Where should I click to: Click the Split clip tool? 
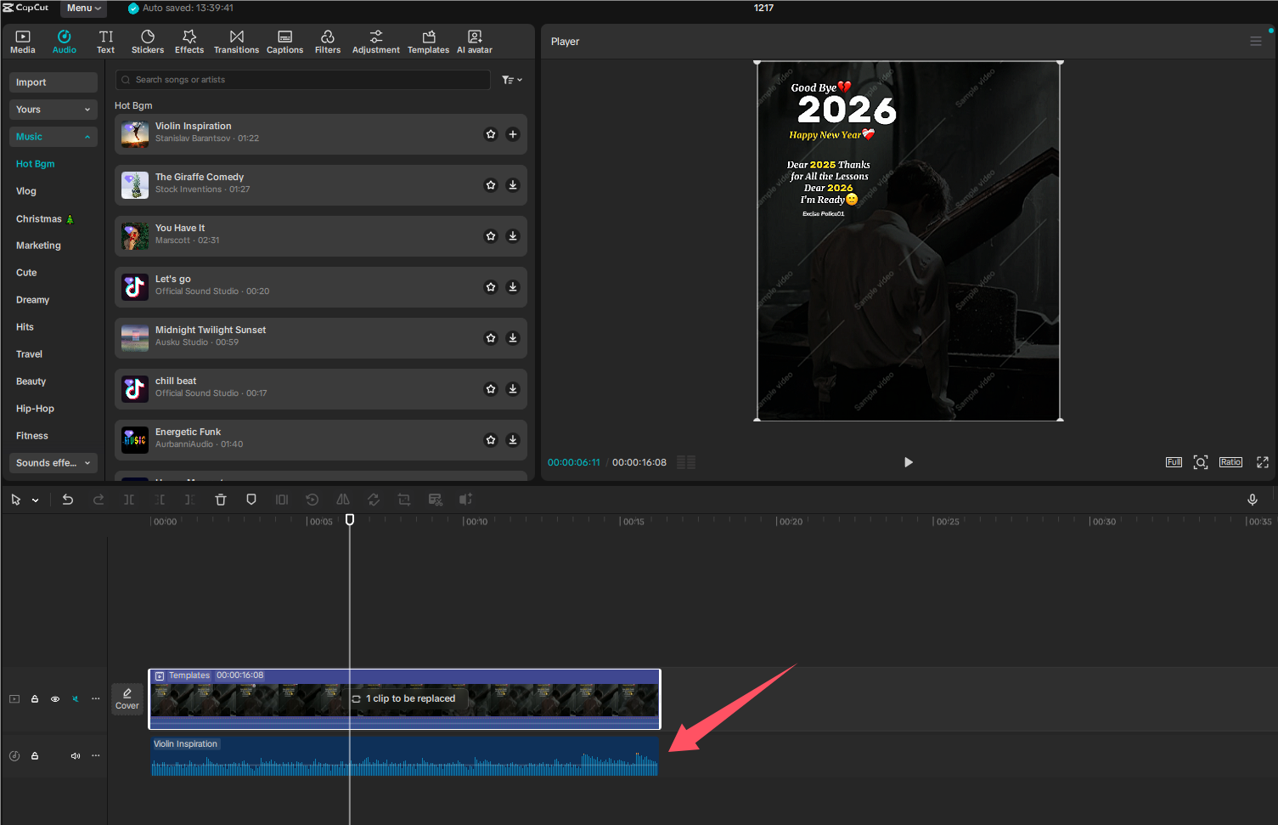(x=128, y=500)
